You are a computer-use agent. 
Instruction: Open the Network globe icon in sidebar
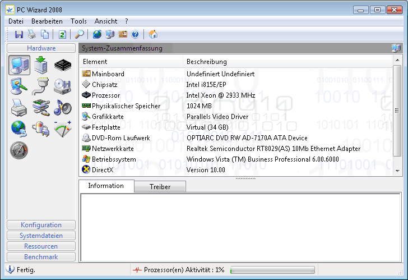[x=19, y=128]
